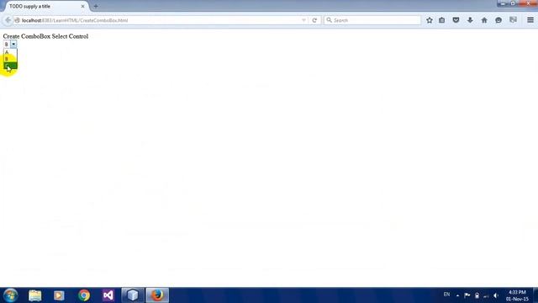Screen dimensions: 538x303
Task: Show hidden system tray icons arrow
Action: click(457, 295)
